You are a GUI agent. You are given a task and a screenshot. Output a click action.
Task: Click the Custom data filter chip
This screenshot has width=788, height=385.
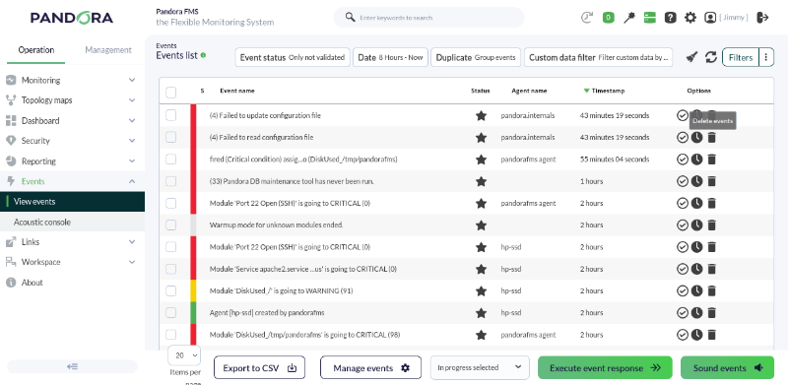pos(599,57)
